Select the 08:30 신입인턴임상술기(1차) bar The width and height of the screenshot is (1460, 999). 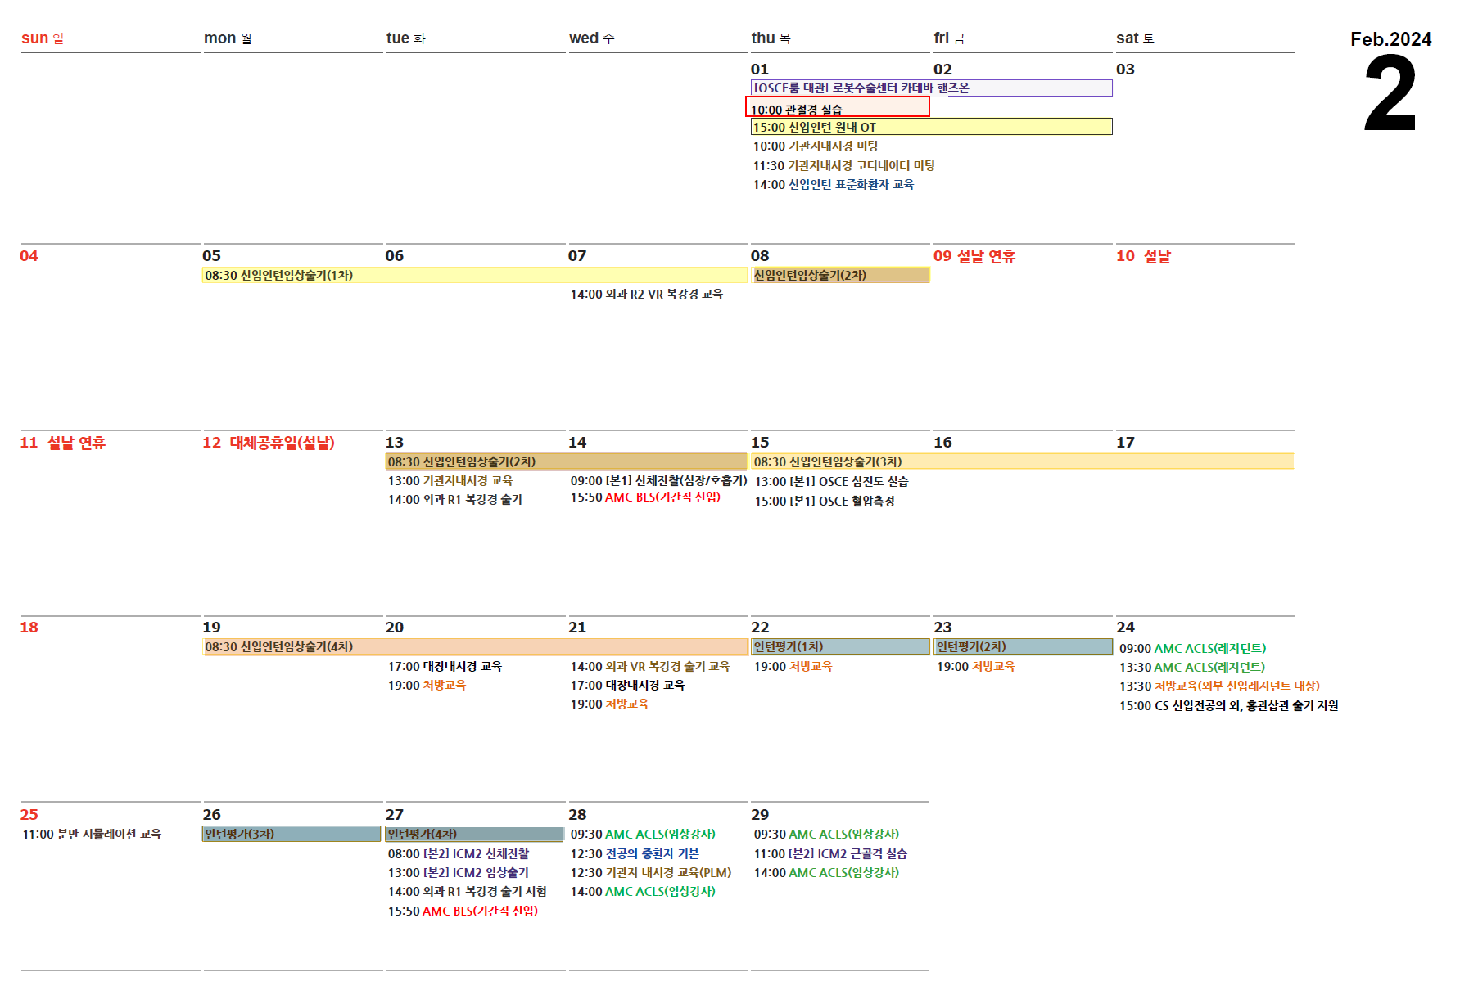click(474, 276)
